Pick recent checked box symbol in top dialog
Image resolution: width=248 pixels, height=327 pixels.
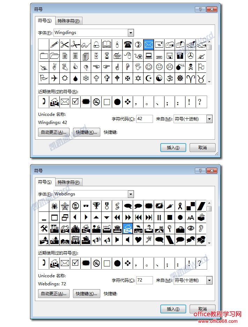(75, 102)
